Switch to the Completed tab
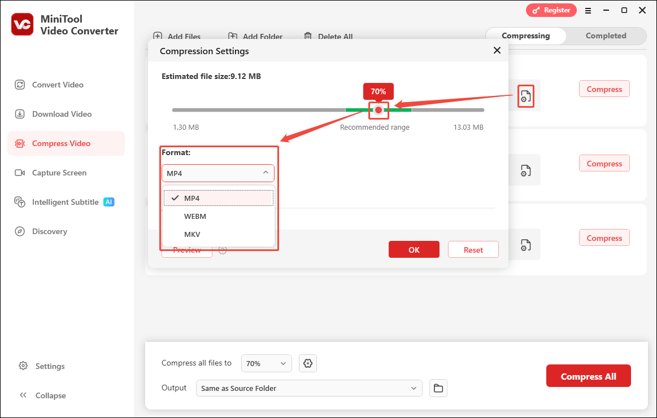The width and height of the screenshot is (657, 418). [x=606, y=36]
